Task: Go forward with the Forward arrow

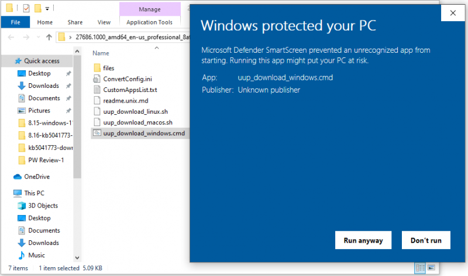Action: [x=26, y=38]
